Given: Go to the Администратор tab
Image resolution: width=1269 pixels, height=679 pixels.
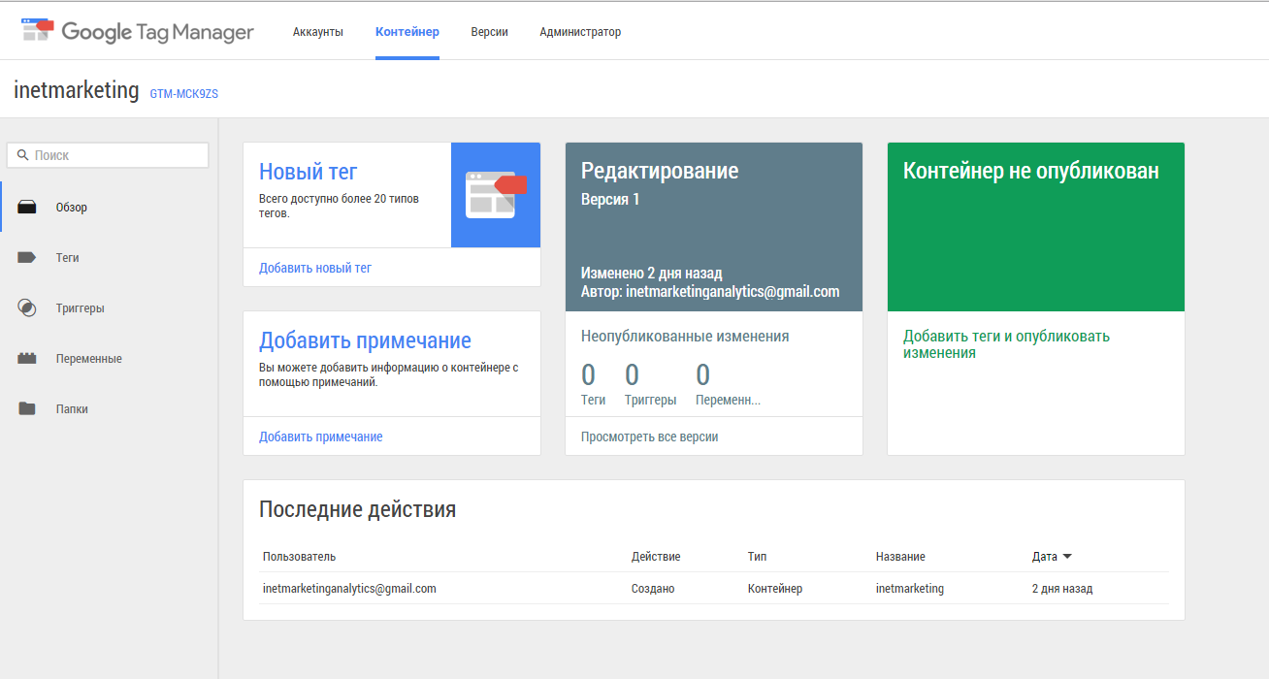Looking at the screenshot, I should 580,32.
